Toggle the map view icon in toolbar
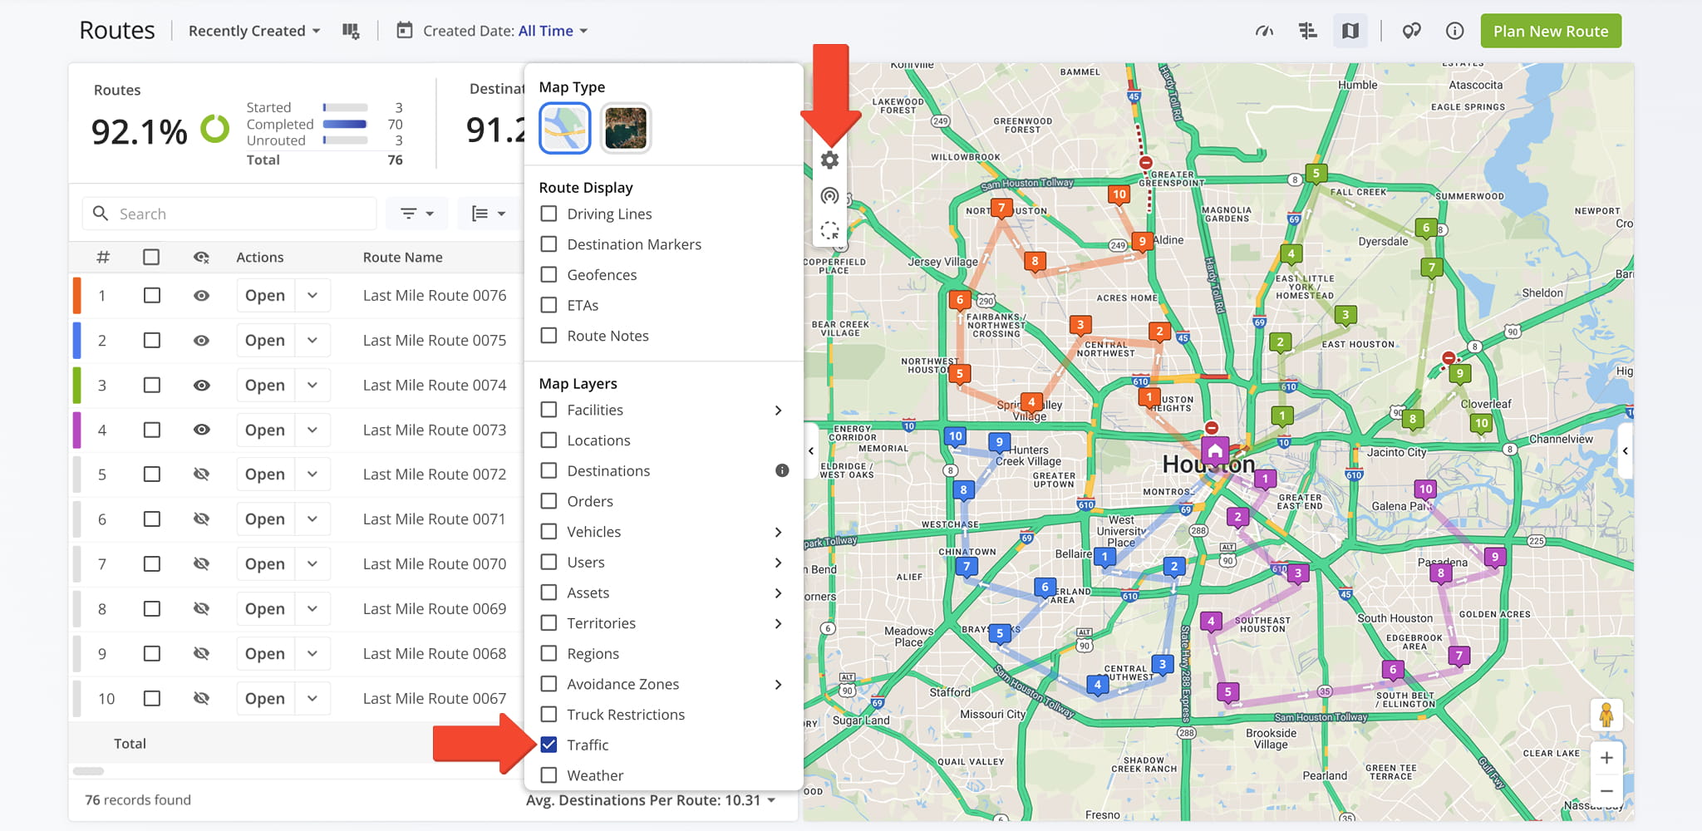Screen dimensions: 1702x831 click(1350, 31)
